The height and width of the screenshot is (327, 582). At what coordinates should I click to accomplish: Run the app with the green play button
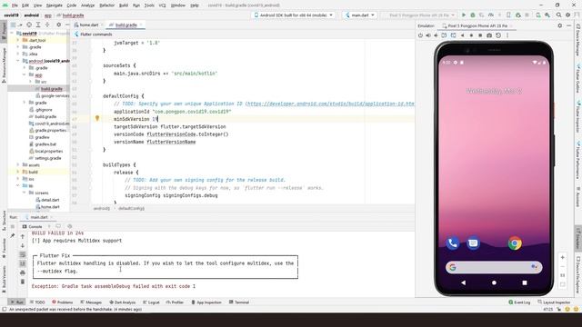[x=464, y=15]
